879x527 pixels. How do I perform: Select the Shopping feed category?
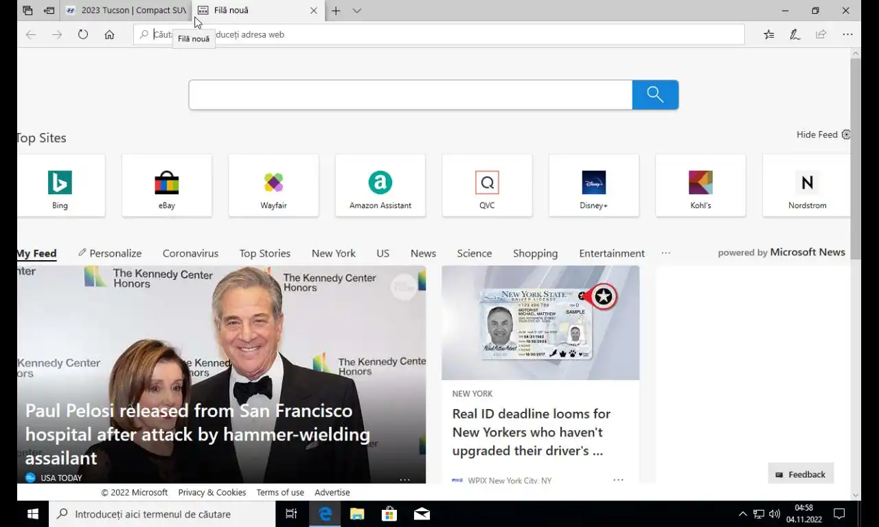click(535, 253)
